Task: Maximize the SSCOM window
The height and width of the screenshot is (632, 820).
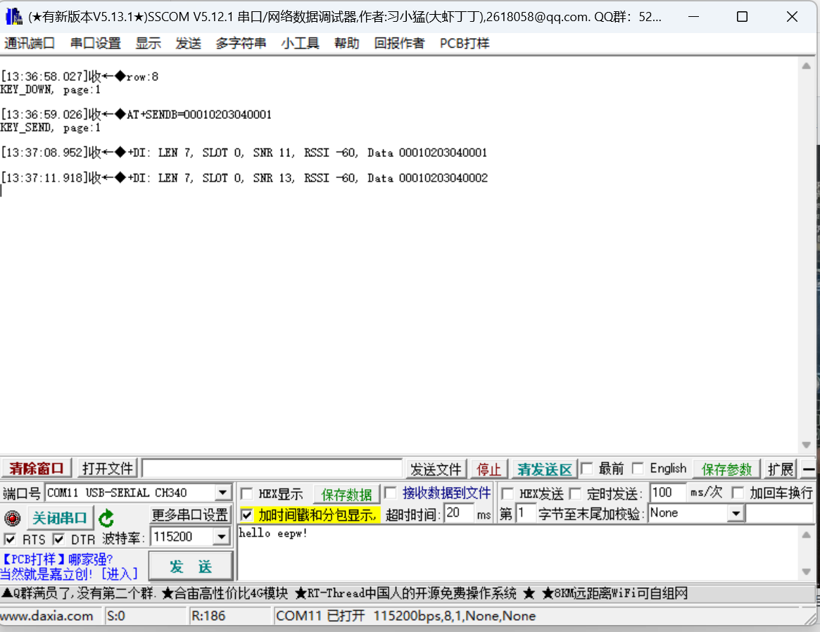Action: point(742,17)
